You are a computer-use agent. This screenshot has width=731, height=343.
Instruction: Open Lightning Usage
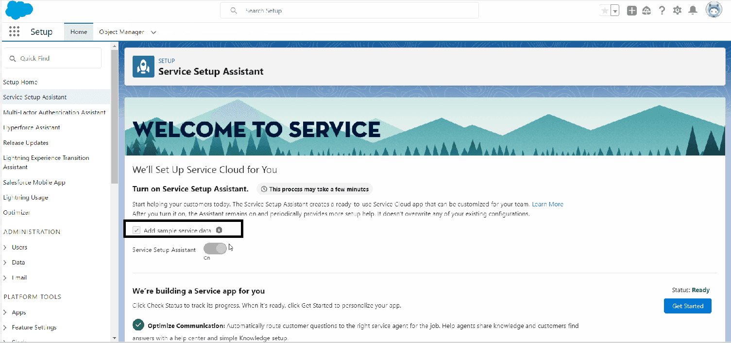pyautogui.click(x=26, y=198)
